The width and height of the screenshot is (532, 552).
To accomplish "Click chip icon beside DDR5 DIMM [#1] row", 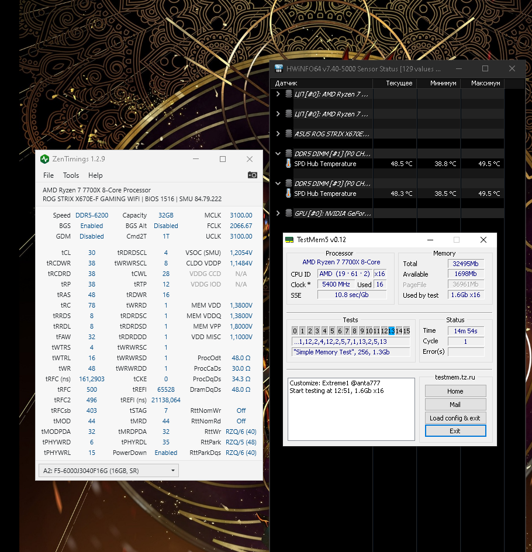I will pos(289,153).
